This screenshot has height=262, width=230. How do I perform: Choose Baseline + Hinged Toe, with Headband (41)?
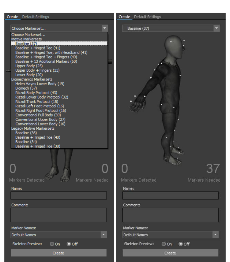tap(51, 52)
